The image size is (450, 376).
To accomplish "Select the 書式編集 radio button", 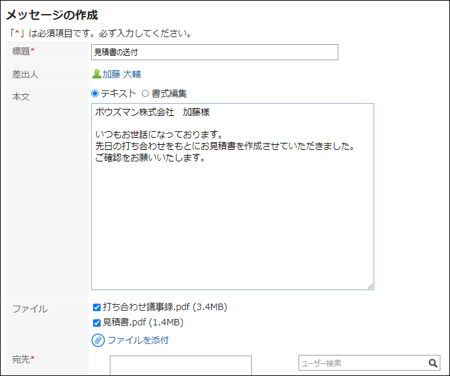I will (145, 94).
